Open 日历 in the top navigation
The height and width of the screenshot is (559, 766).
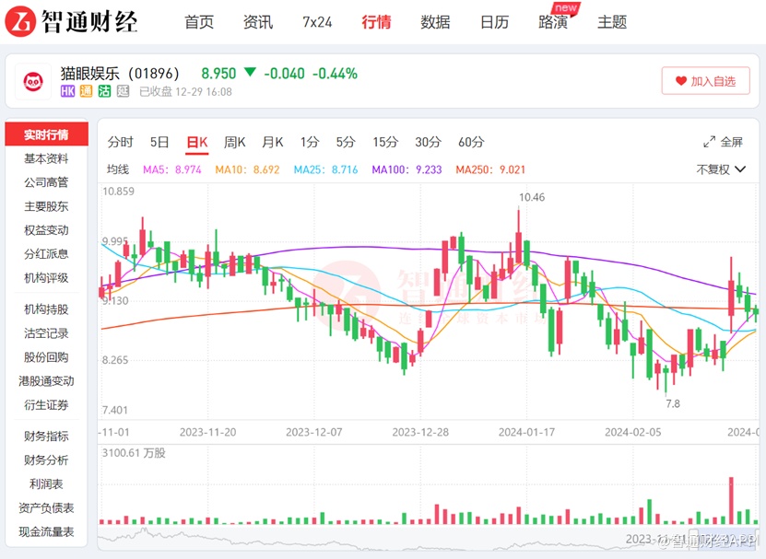pos(494,22)
